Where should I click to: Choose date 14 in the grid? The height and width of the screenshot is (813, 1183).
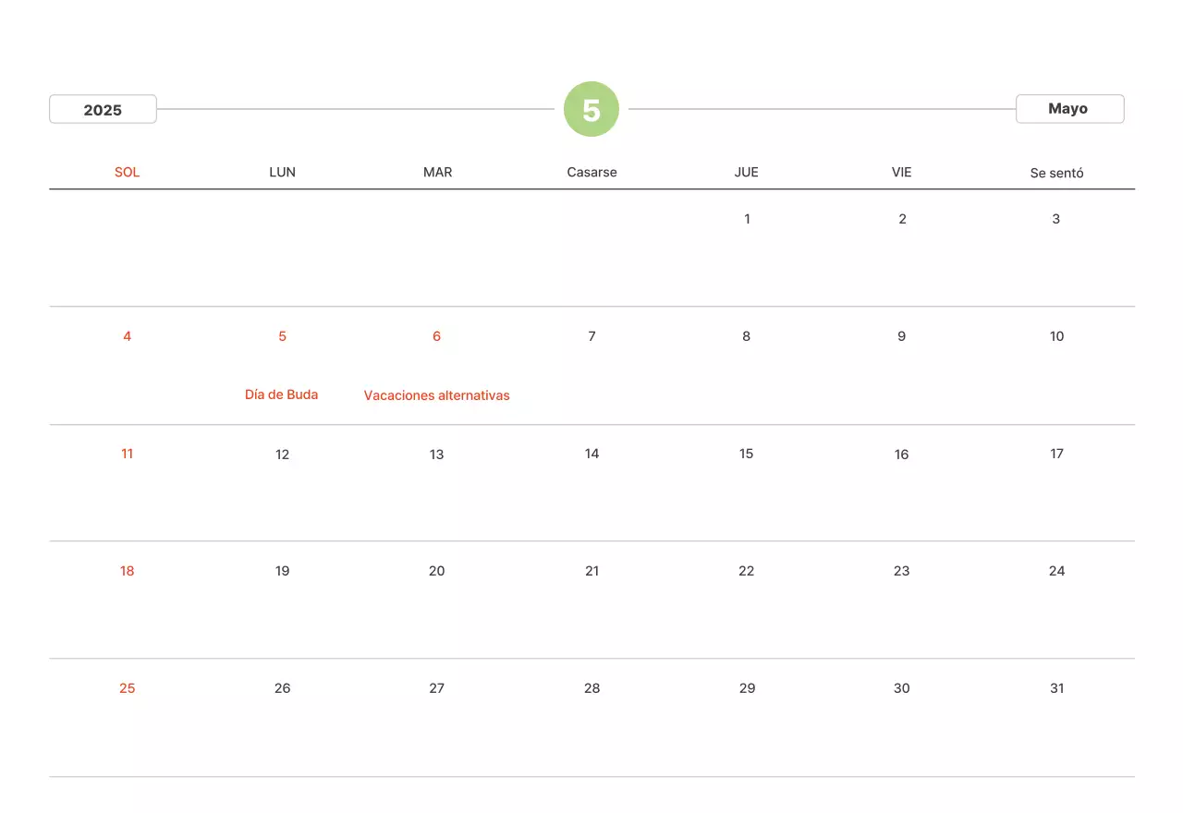(591, 454)
